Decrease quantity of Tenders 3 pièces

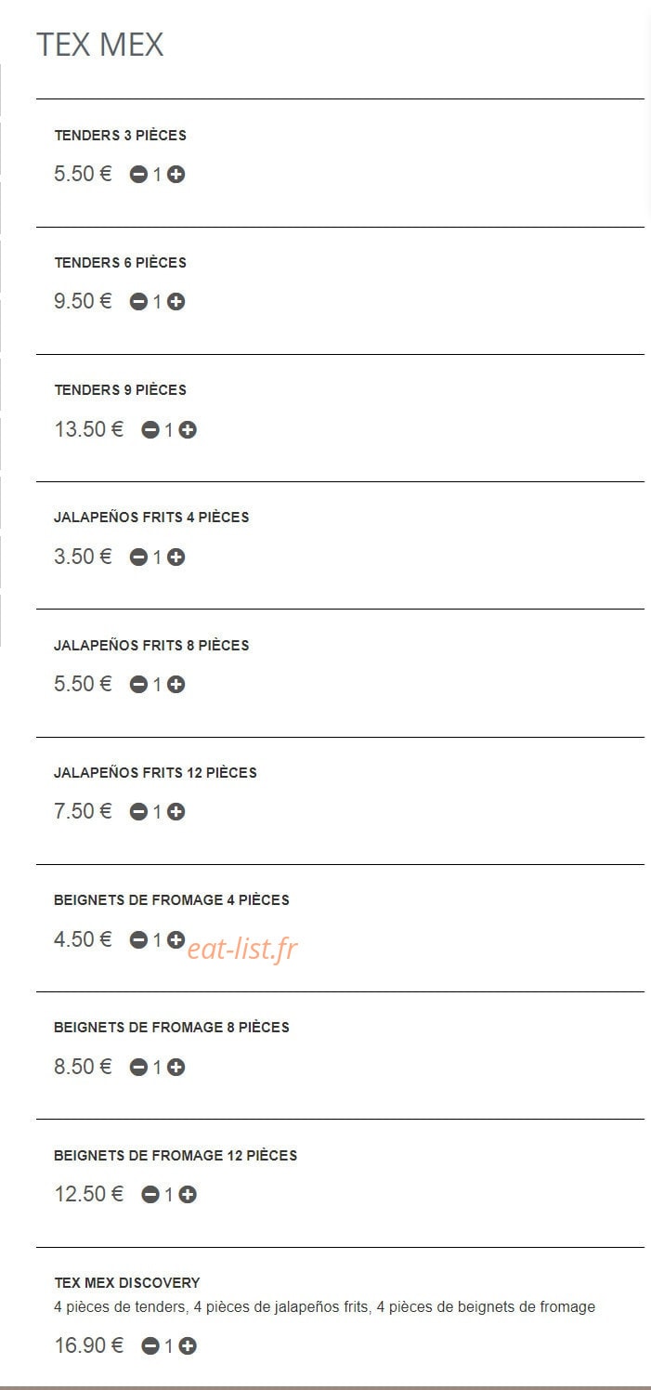[138, 175]
